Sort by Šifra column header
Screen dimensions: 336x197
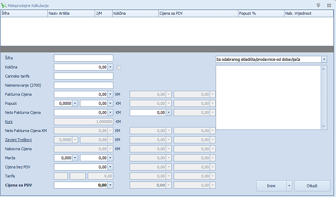click(24, 13)
